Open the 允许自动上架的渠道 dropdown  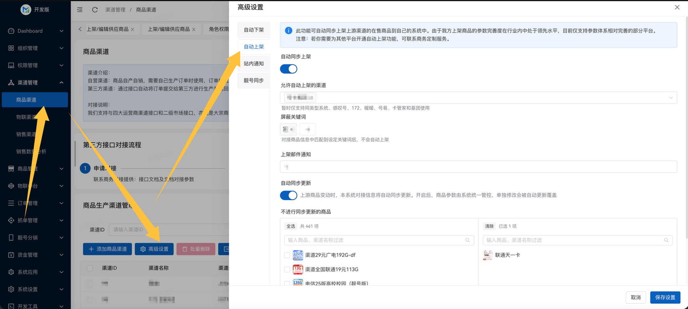(x=478, y=97)
